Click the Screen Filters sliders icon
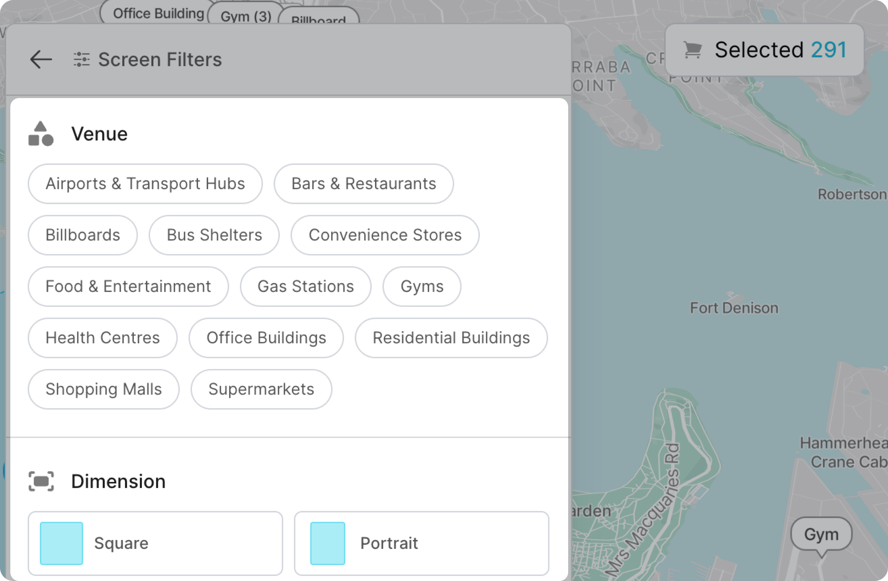Screen dimensions: 888x581 81,59
